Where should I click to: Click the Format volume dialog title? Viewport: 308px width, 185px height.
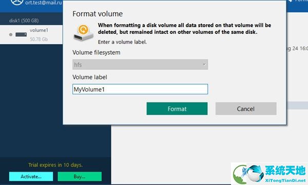[x=98, y=14]
